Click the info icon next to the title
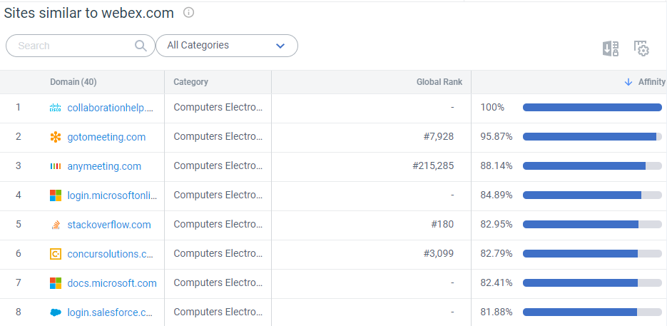The width and height of the screenshot is (667, 326). (188, 13)
